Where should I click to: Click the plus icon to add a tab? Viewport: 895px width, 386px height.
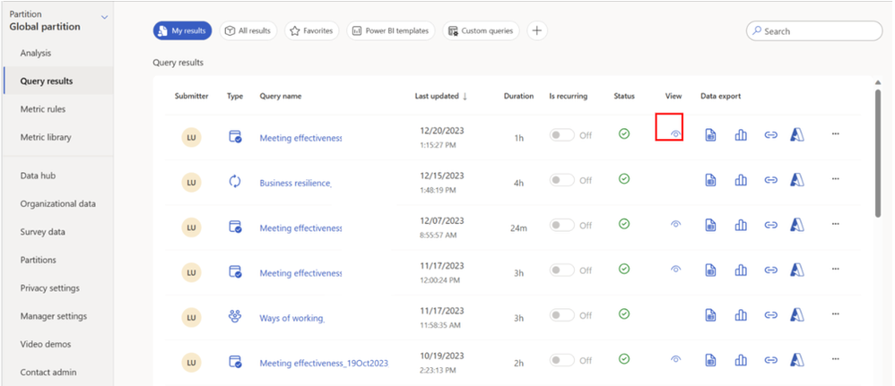pyautogui.click(x=537, y=30)
